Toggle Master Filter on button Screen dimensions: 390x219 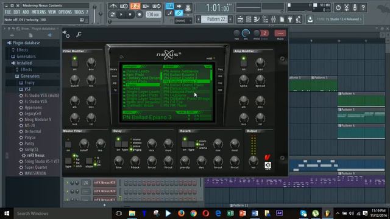68,145
